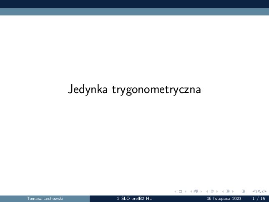Click the slide title Jedynka trygonometryczna
Screen dimensions: 269x202
(134, 90)
